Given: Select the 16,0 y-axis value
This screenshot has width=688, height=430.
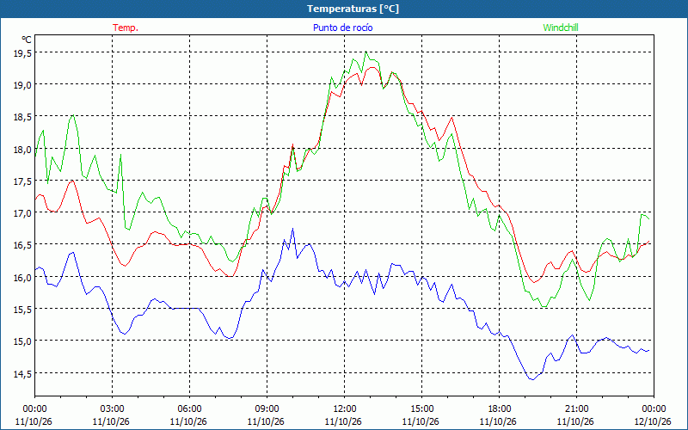Looking at the screenshot, I should [x=22, y=277].
